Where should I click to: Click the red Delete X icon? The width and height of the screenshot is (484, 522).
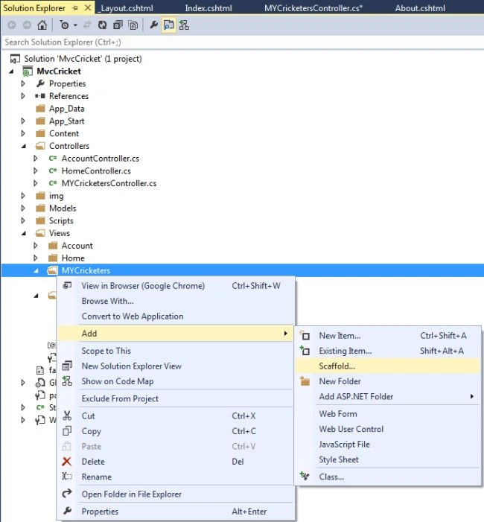[x=66, y=462]
